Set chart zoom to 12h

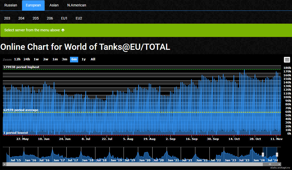pyautogui.click(x=17, y=59)
